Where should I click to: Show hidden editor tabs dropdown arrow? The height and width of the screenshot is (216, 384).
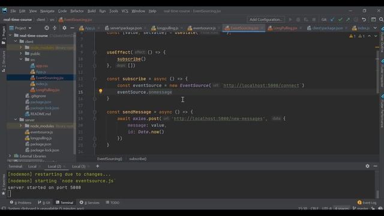[x=375, y=28]
